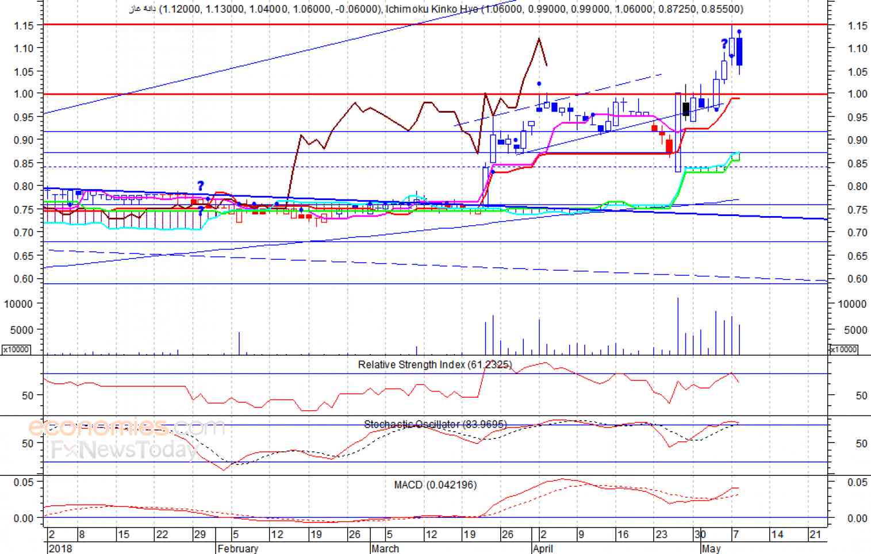
Task: Select date tick 30 on time axis
Action: click(700, 534)
